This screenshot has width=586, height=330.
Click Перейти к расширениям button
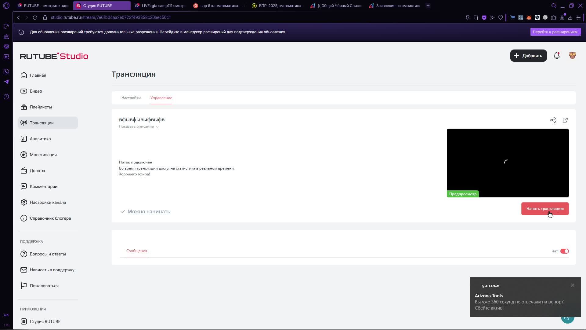(x=555, y=32)
